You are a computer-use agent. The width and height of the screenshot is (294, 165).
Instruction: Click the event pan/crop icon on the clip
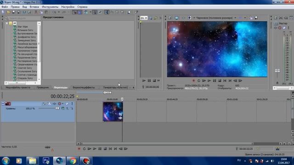pyautogui.click(x=120, y=114)
